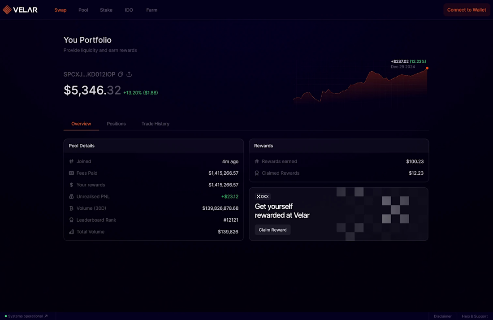Screen dimensions: 493x320
Task: Open the Help & Support link
Action: (x=475, y=316)
